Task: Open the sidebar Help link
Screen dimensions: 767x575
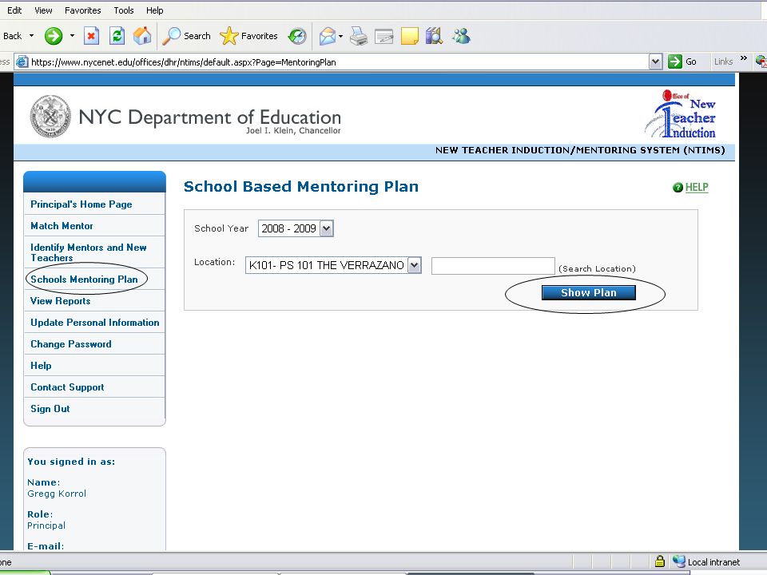Action: tap(41, 365)
